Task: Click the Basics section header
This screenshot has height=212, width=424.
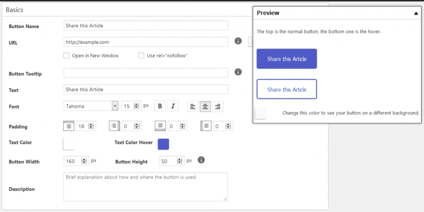Action: [15, 10]
